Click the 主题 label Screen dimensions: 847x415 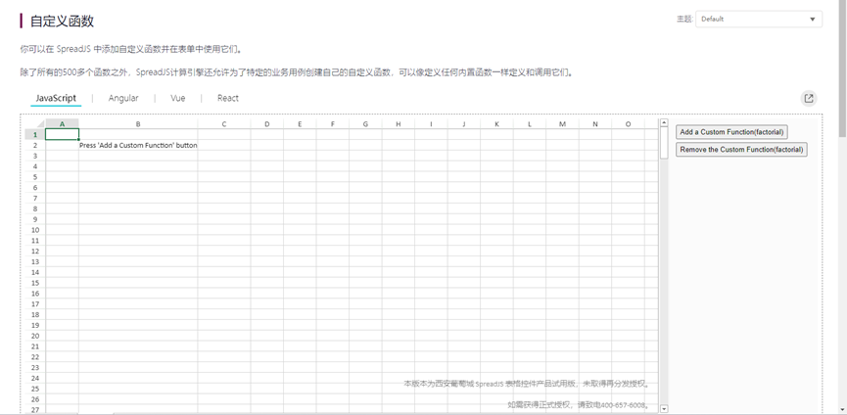[683, 19]
